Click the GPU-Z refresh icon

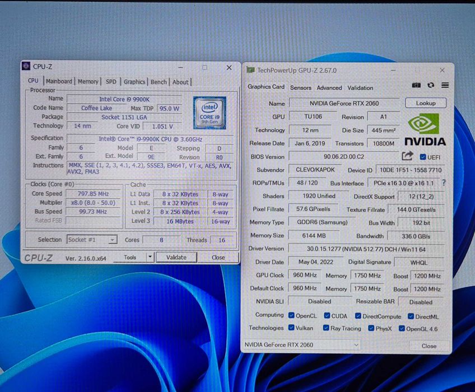click(x=431, y=85)
